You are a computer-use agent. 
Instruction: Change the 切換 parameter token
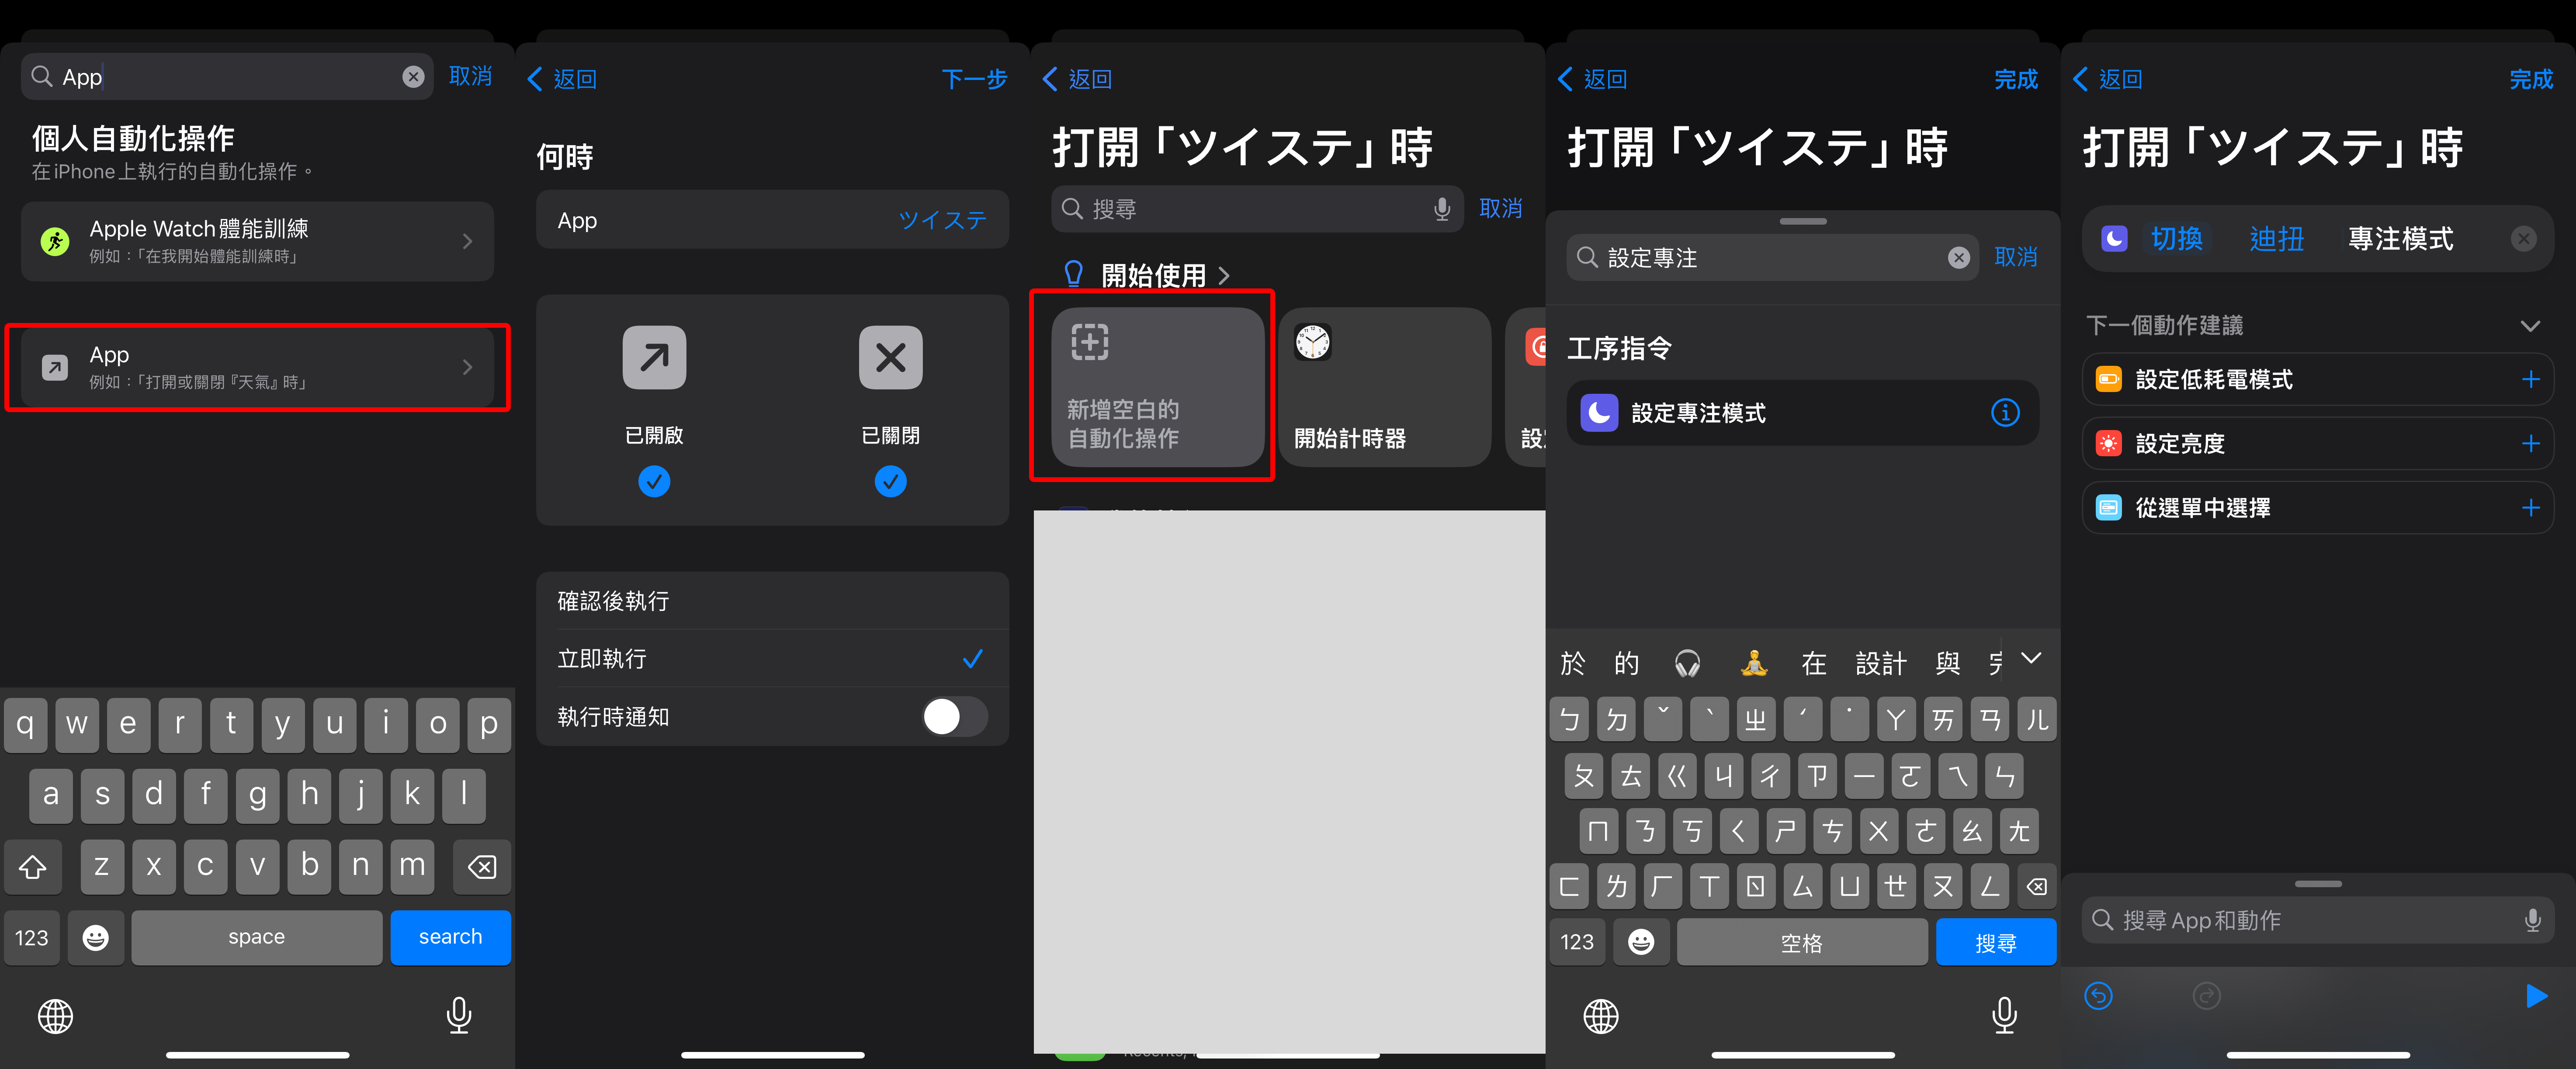(x=2177, y=239)
